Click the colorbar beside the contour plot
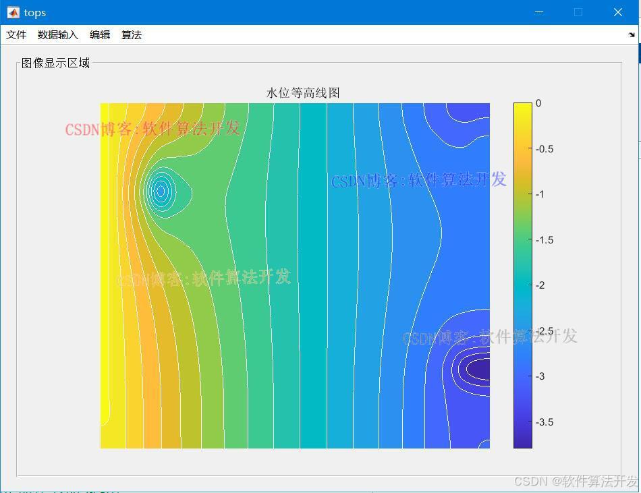The height and width of the screenshot is (493, 641). [x=523, y=276]
